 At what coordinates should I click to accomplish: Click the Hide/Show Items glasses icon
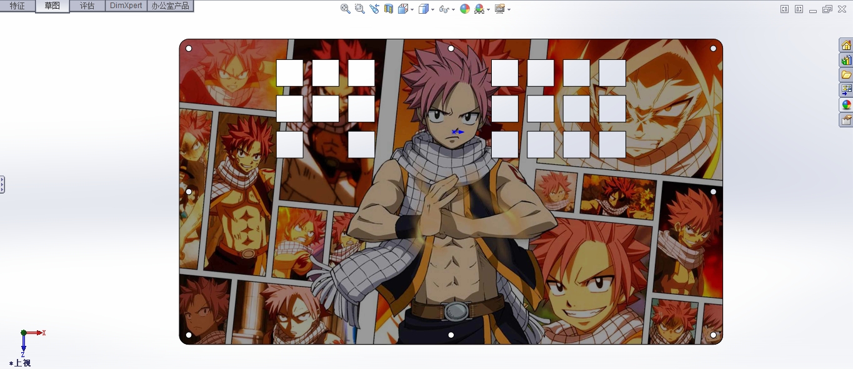point(444,9)
